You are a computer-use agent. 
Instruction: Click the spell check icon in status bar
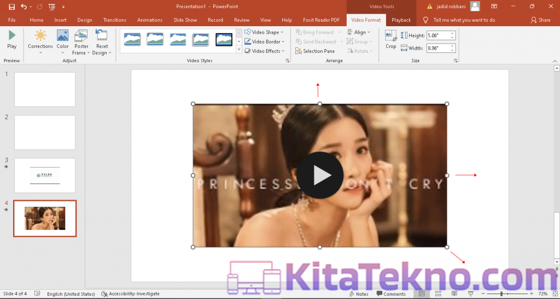tap(37, 294)
